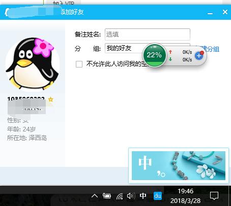The image size is (231, 206).
Task: Click the QQ penguin logo in title bar
Action: (6, 12)
